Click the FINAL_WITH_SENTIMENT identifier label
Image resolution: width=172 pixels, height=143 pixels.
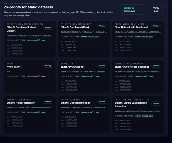click(x=129, y=24)
